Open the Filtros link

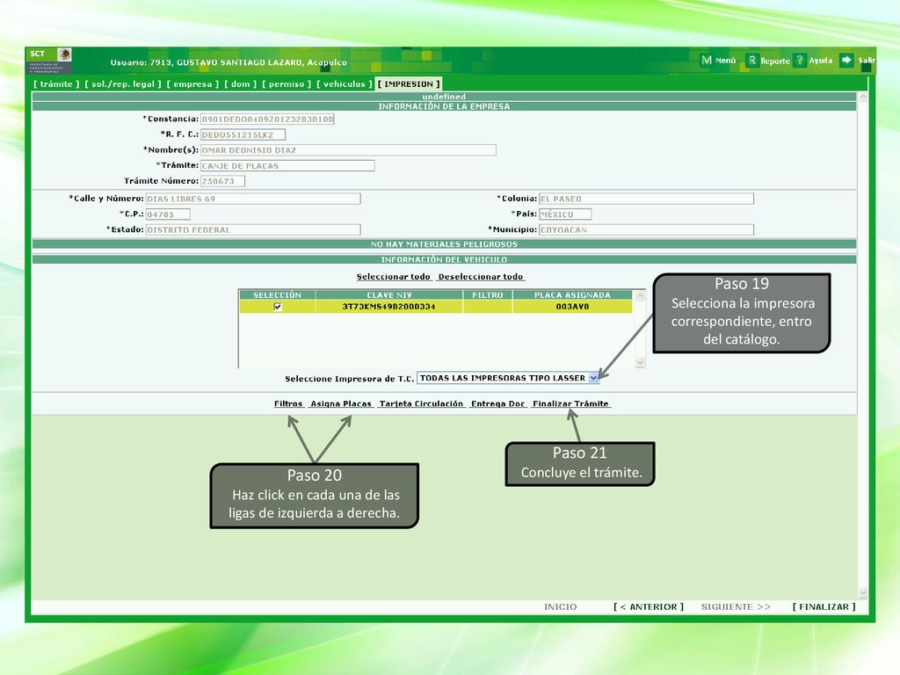tap(288, 403)
